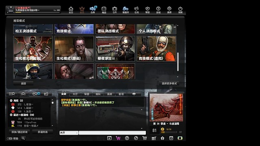Open the messages icon with blue badge
The height and width of the screenshot is (146, 260).
[x=36, y=94]
